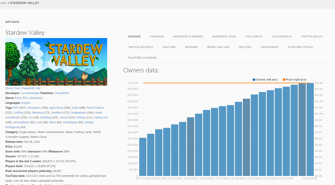Click the Building tag
335x185 pixels.
click(46, 117)
